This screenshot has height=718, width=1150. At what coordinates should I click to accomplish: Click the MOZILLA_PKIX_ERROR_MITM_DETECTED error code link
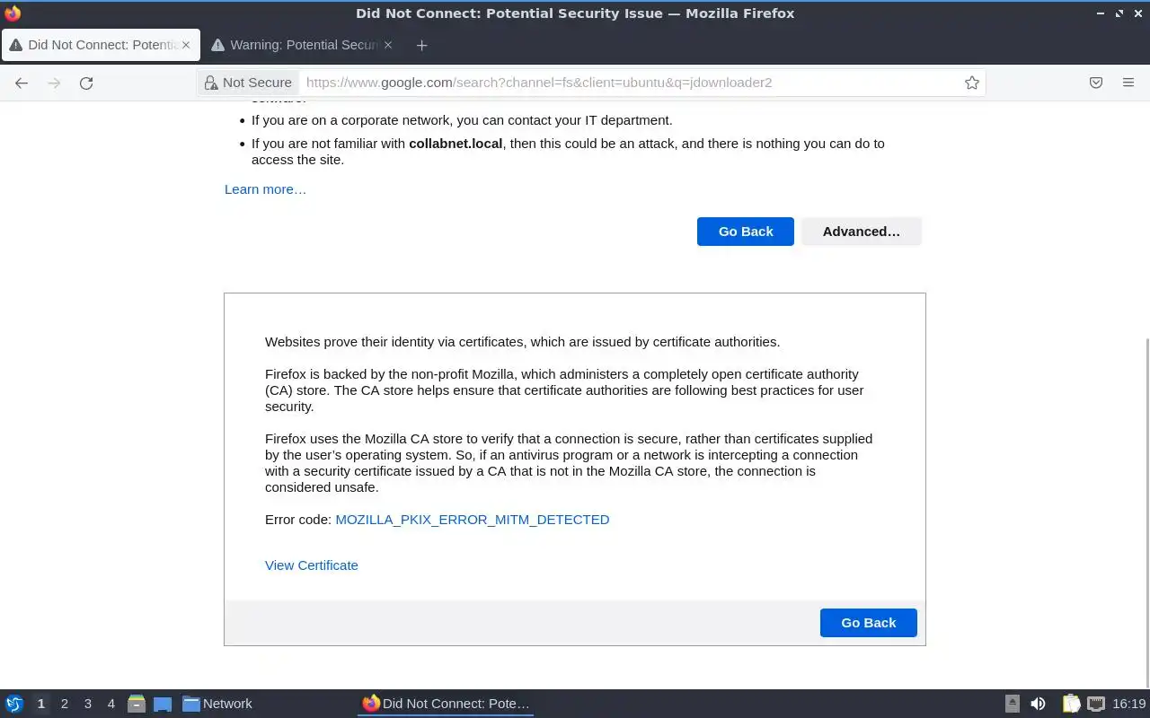[472, 520]
